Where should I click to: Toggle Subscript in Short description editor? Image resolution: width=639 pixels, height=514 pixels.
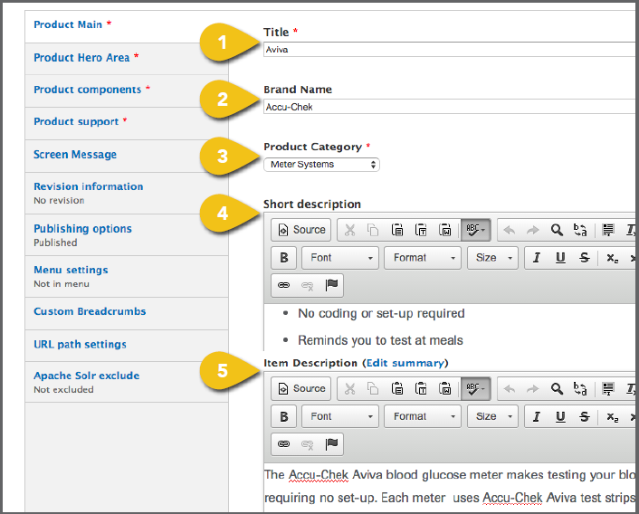(612, 258)
